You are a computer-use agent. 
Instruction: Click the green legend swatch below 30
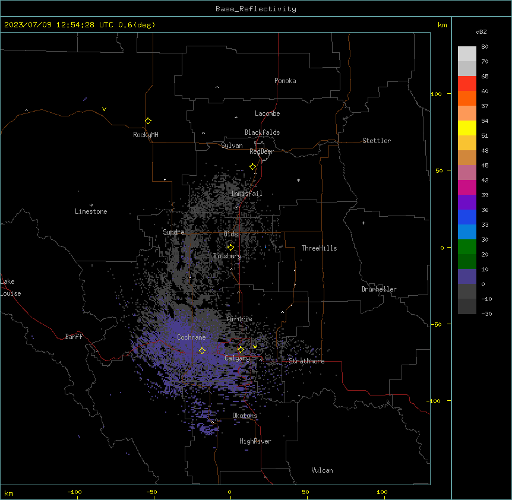(467, 247)
